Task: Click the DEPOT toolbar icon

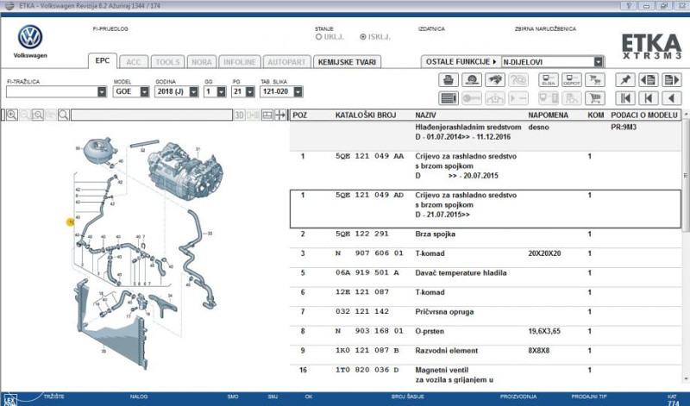Action: tap(571, 79)
